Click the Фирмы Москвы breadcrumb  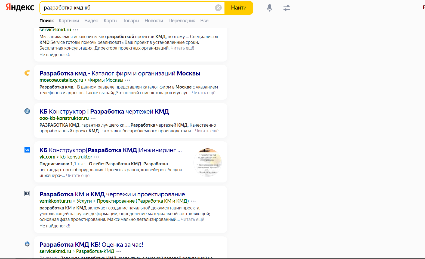pyautogui.click(x=106, y=80)
